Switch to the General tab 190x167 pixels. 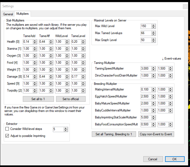pyautogui.click(x=8, y=14)
